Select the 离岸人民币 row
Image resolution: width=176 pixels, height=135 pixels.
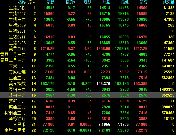[15, 130]
